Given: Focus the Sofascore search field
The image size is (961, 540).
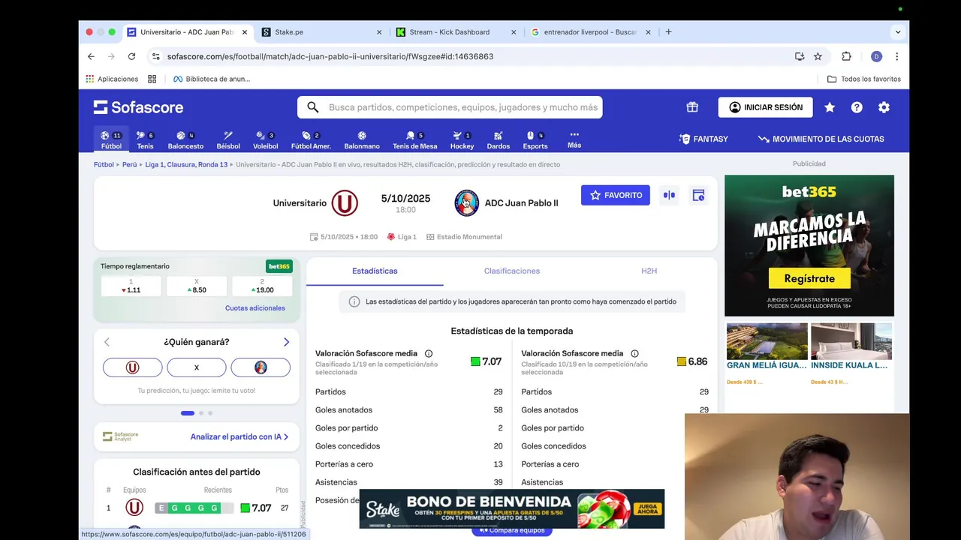Looking at the screenshot, I should tap(450, 107).
